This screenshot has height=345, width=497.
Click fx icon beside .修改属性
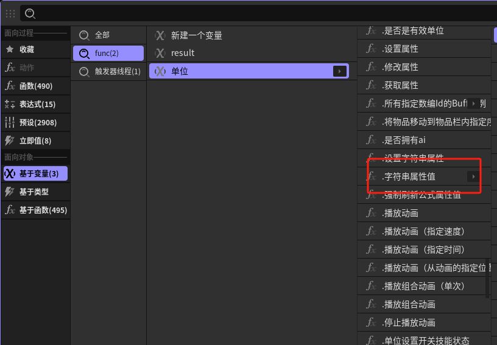(371, 67)
